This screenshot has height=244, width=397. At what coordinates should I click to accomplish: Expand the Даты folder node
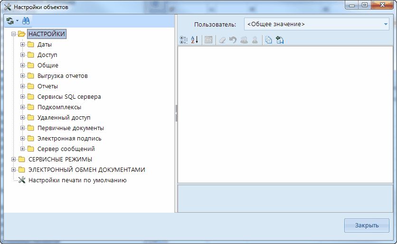tap(22, 45)
